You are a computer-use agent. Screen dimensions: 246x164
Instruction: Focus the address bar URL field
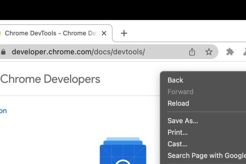(108, 52)
